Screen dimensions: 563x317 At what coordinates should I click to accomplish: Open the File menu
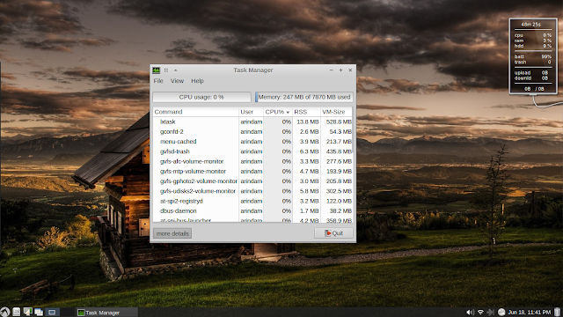[158, 81]
